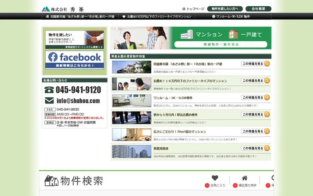Open the facebook banner
Image resolution: width=313 pixels, height=196 pixels.
point(75,60)
